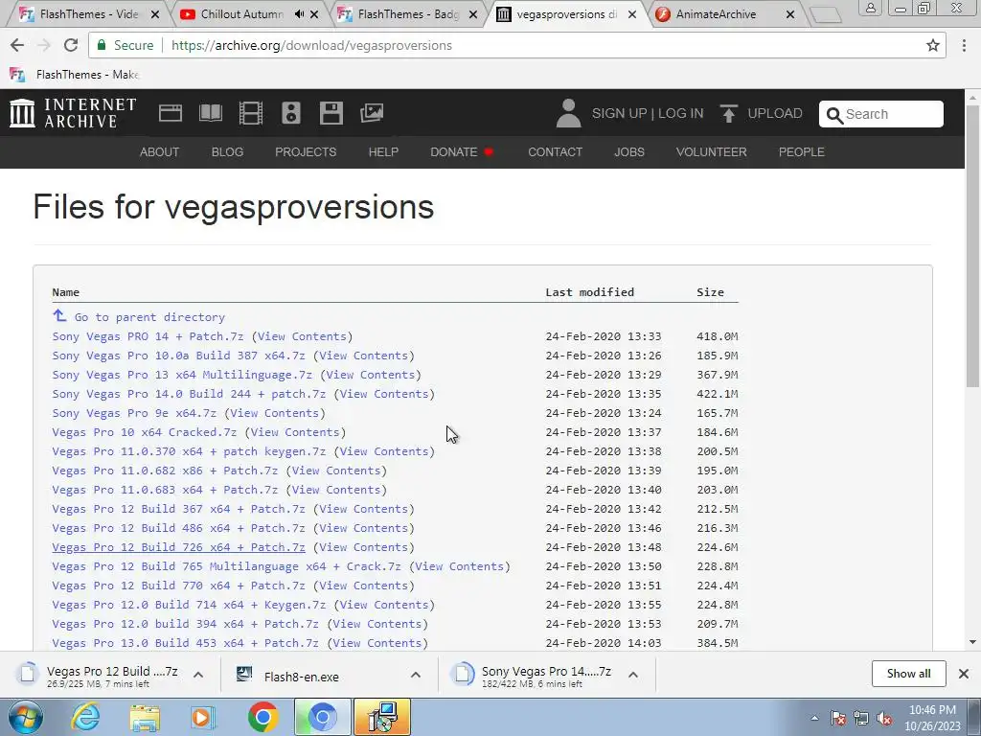The height and width of the screenshot is (736, 981).
Task: Open the Internet Archive texts book icon
Action: tap(210, 113)
